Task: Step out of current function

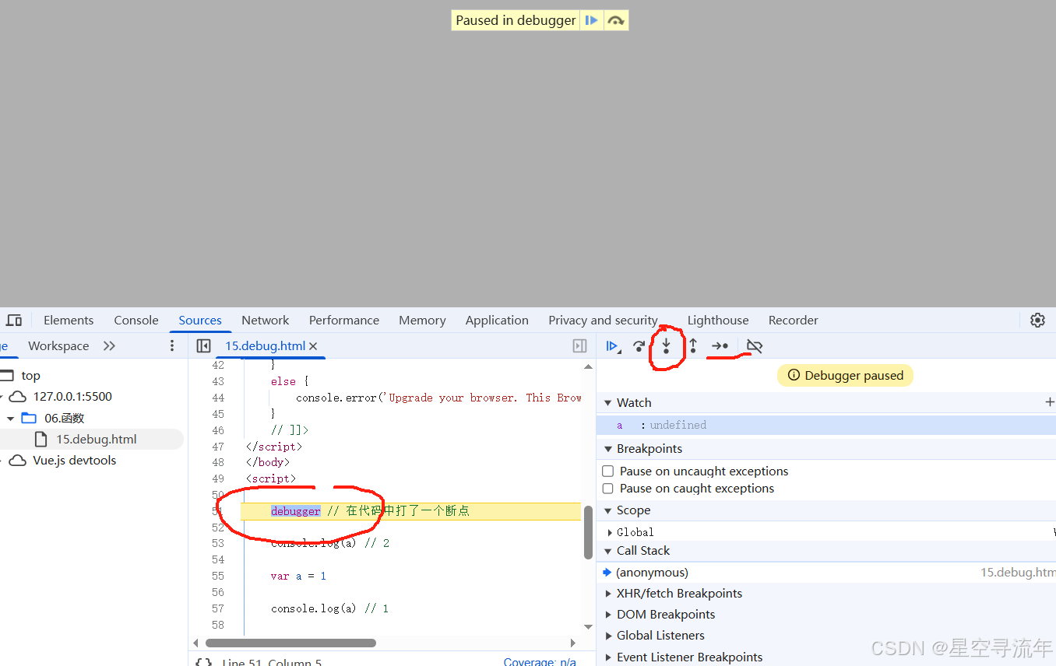Action: tap(692, 346)
